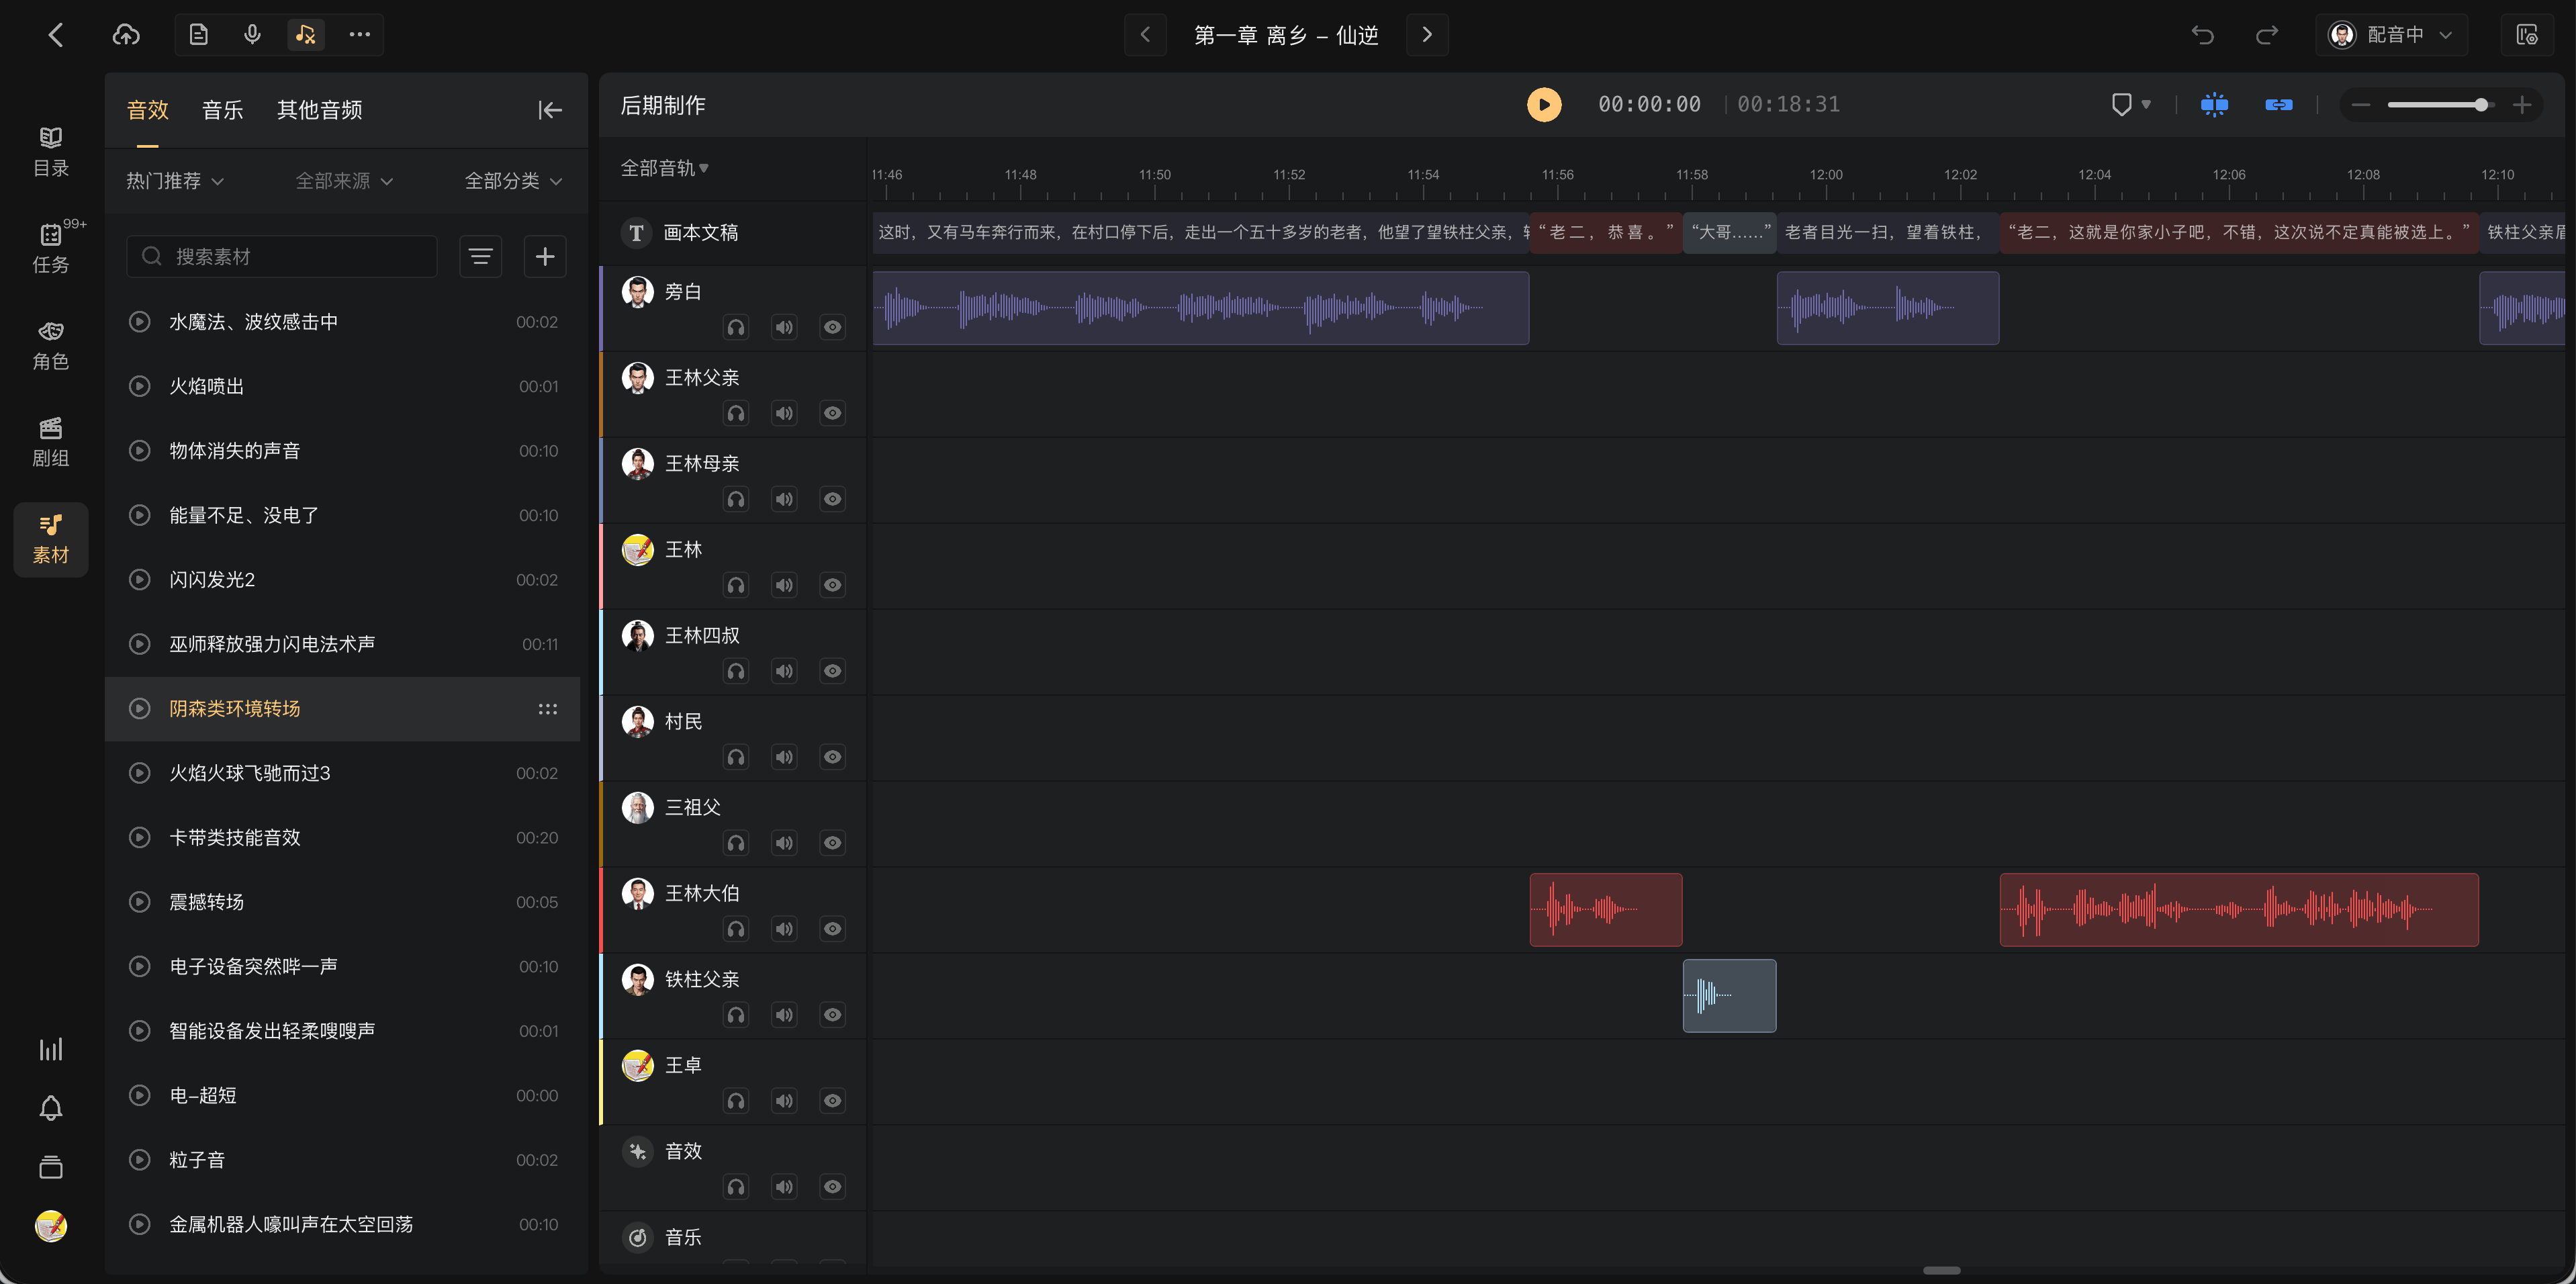Open the three-dot more options menu
The width and height of the screenshot is (2576, 1284).
(359, 35)
